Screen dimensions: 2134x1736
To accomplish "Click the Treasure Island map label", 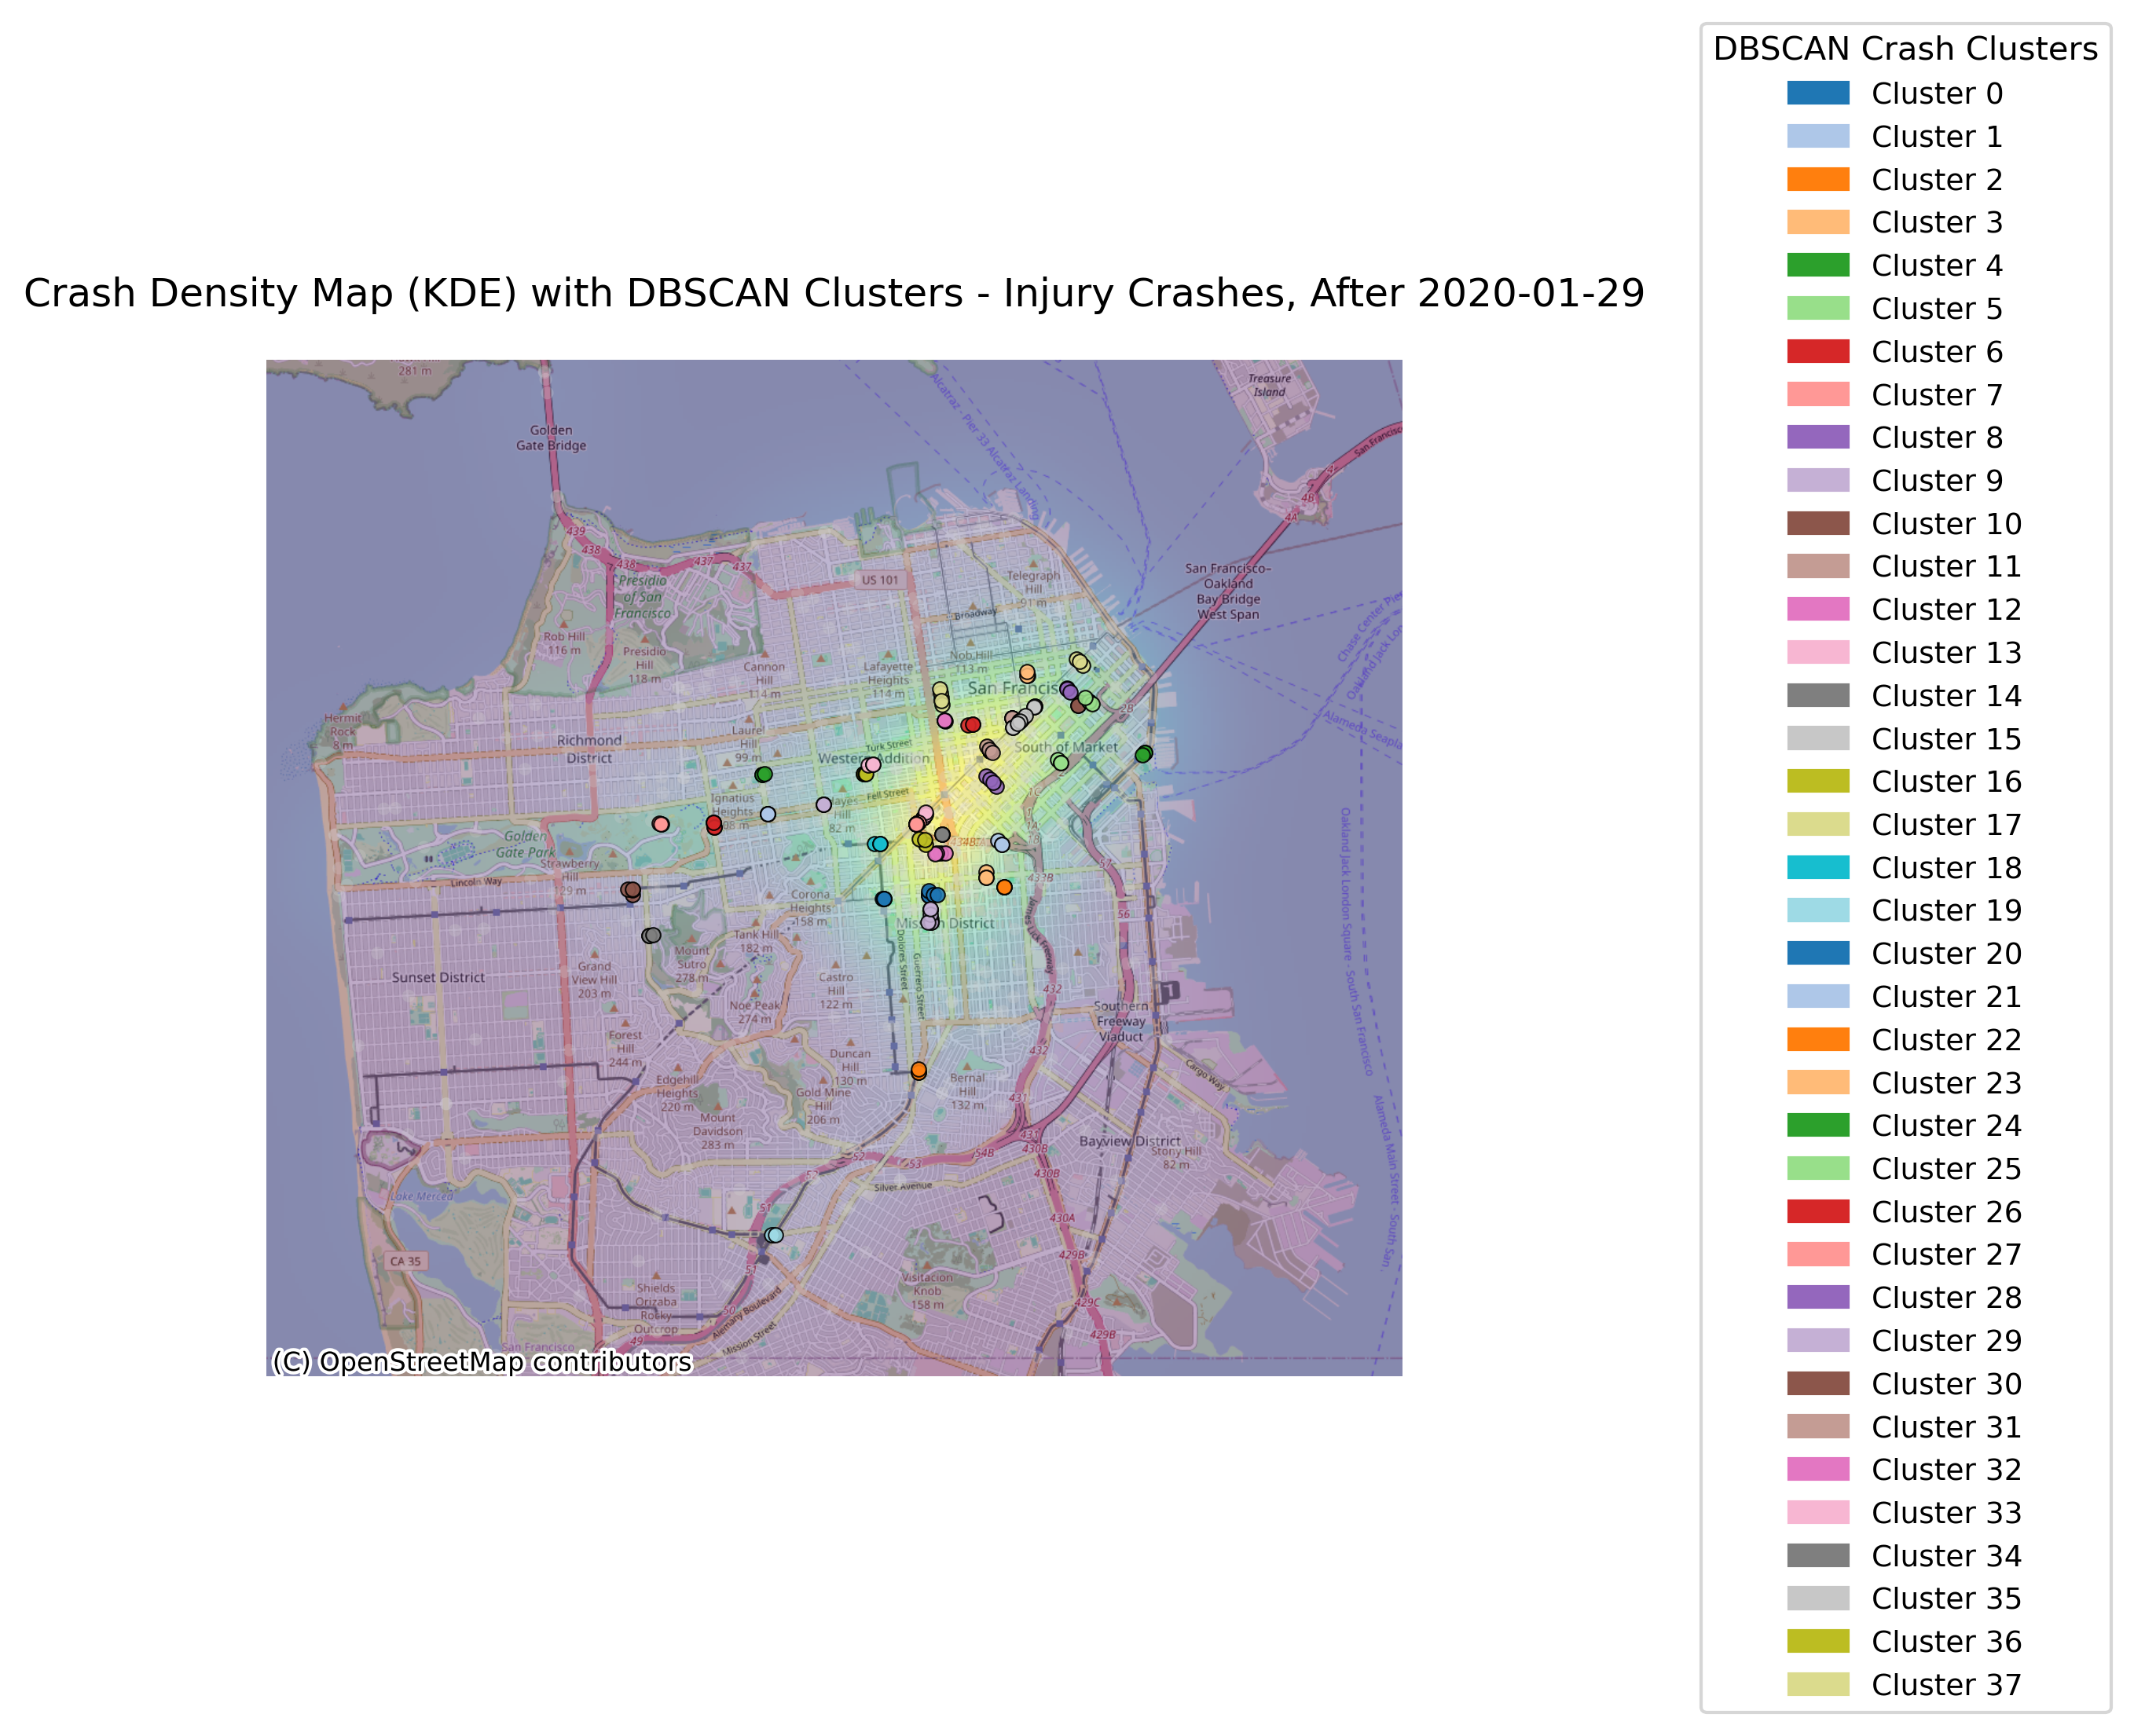I will (1269, 385).
